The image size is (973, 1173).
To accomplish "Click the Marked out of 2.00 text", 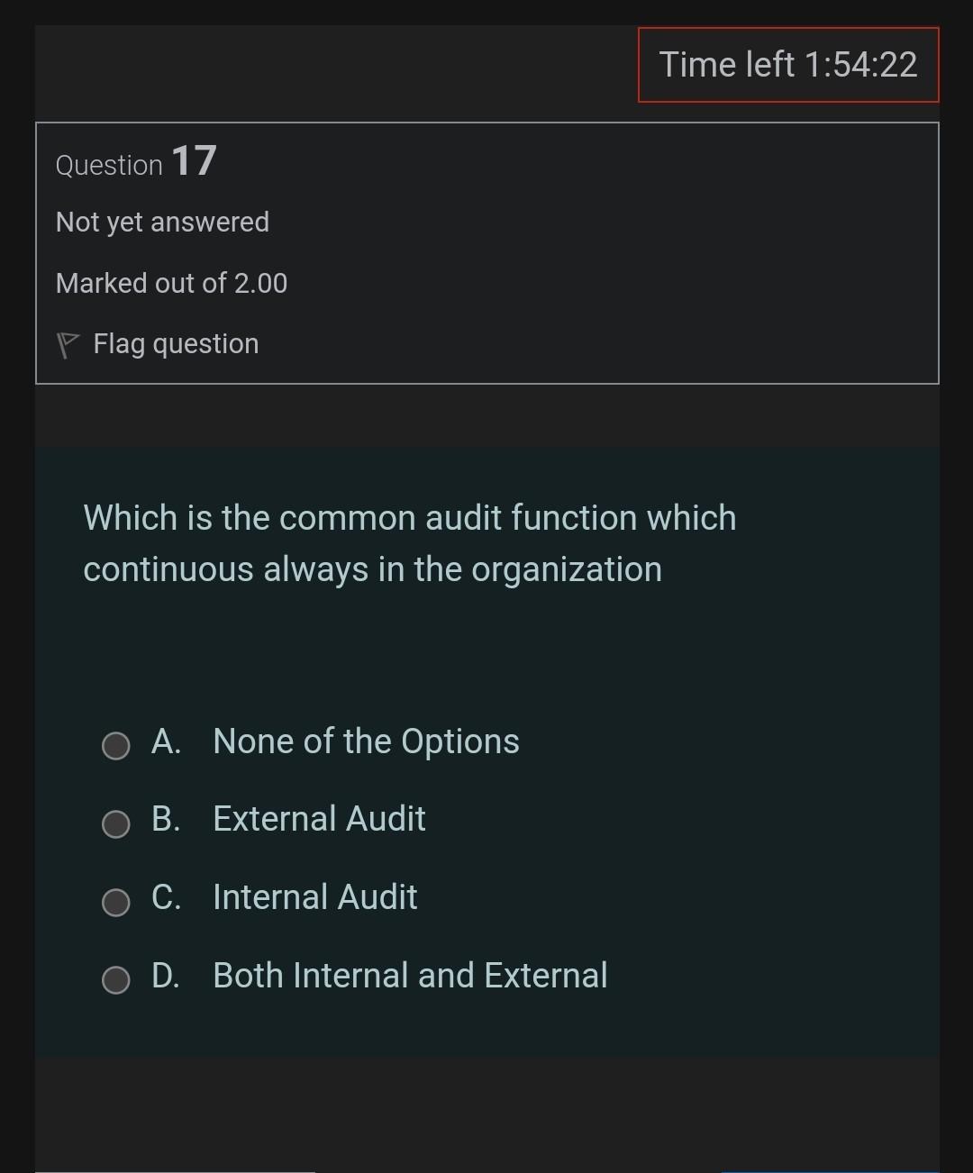I will (x=171, y=283).
